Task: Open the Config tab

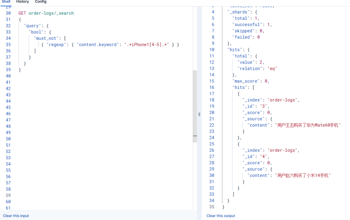Action: (41, 2)
